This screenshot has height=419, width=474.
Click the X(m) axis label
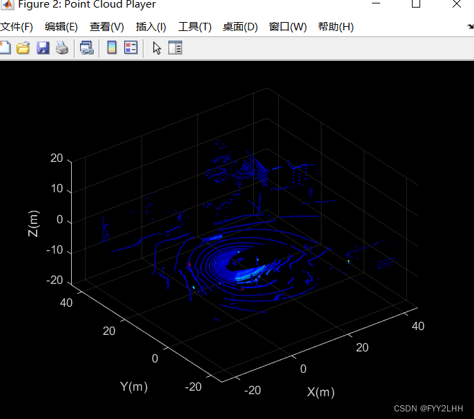click(x=321, y=392)
